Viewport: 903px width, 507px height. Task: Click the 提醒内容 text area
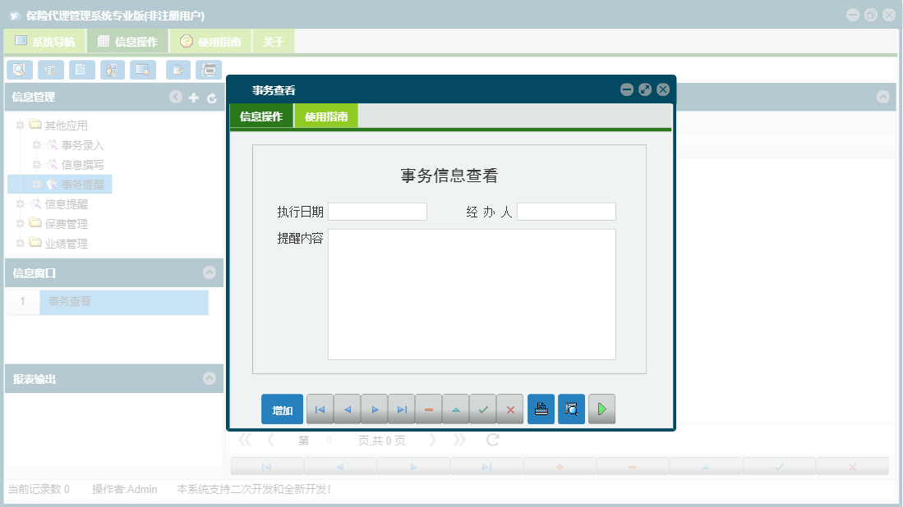pyautogui.click(x=472, y=295)
